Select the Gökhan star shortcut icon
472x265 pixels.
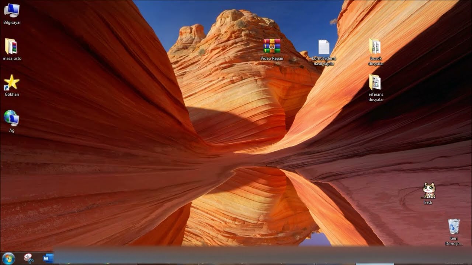click(x=11, y=82)
